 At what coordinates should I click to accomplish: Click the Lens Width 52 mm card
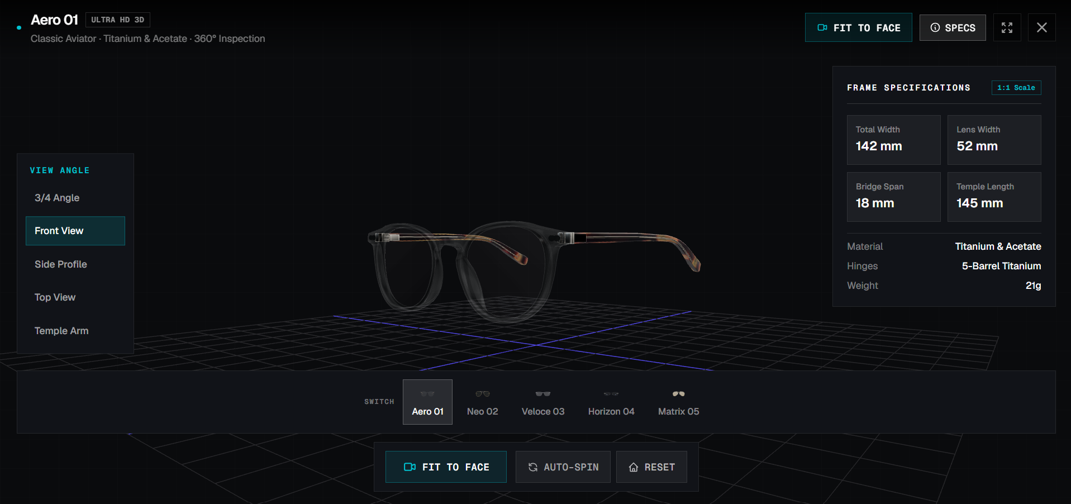[994, 140]
